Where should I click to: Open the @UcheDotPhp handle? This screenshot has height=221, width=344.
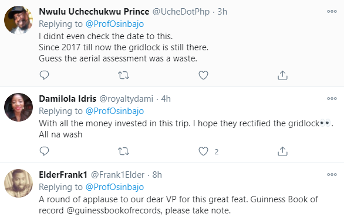point(181,12)
